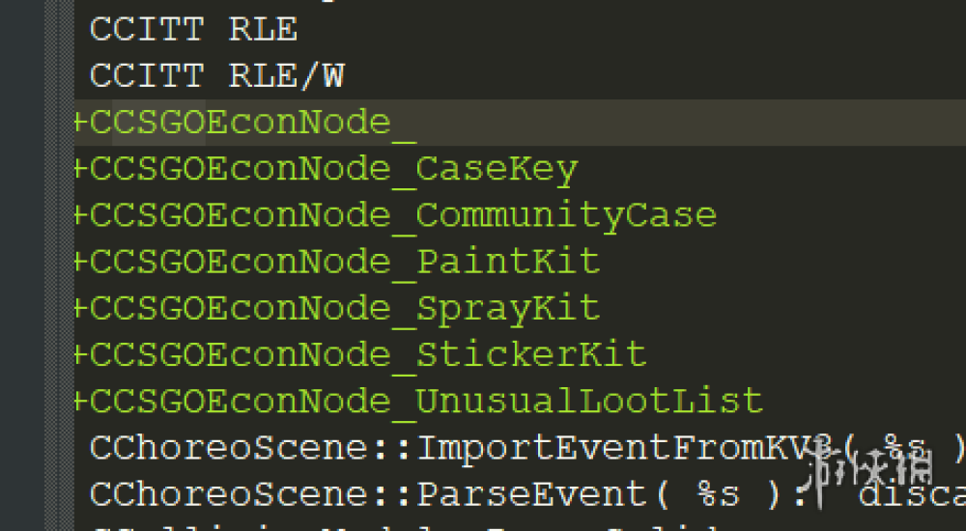The width and height of the screenshot is (966, 531).
Task: Click the plus marker before 'CCSGOEconNode_SprayKit'
Action: 80,309
